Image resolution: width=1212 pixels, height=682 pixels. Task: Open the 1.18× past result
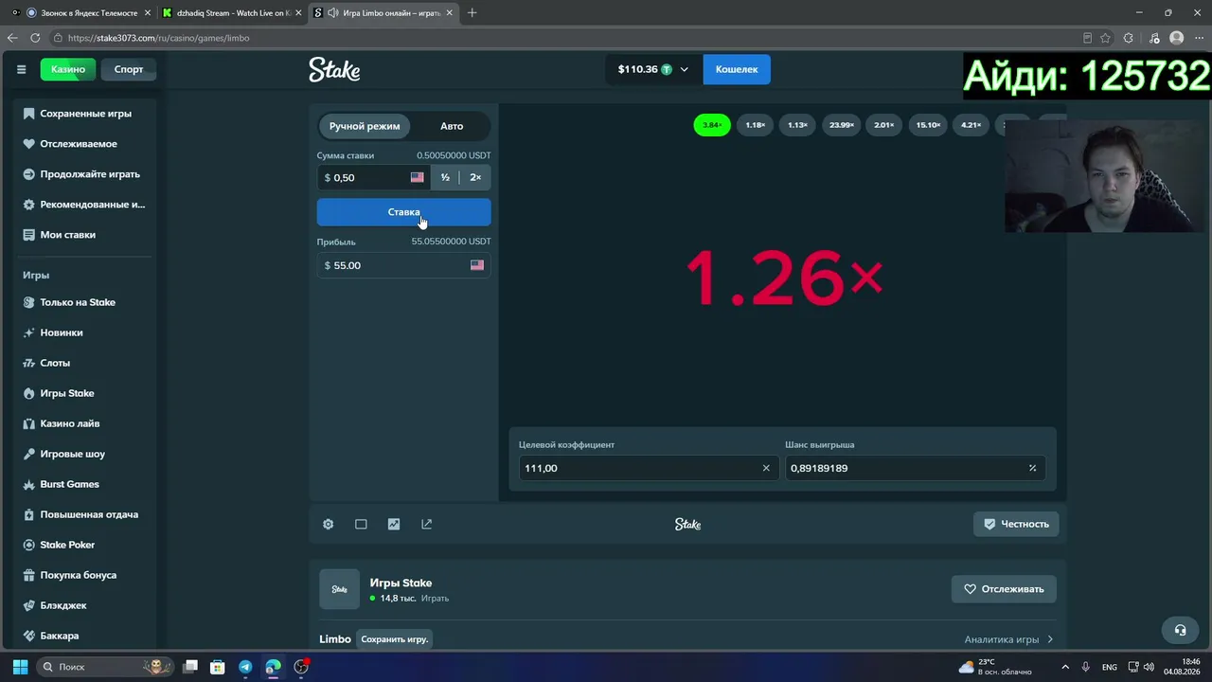(755, 125)
